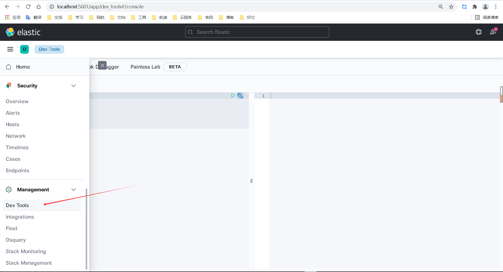
Task: Close the navigation flyout with X
Action: (x=102, y=65)
